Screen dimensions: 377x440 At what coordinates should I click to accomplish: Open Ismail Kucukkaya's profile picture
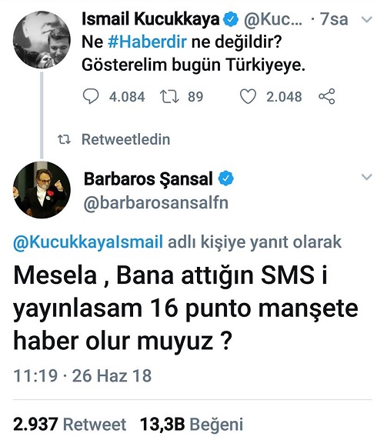42,40
